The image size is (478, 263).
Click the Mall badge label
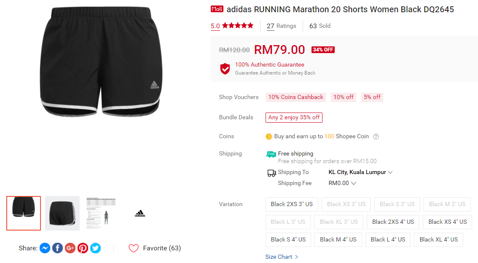[x=217, y=9]
